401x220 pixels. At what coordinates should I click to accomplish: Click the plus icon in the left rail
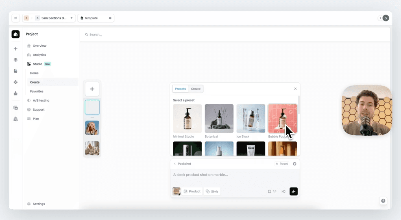click(x=16, y=49)
